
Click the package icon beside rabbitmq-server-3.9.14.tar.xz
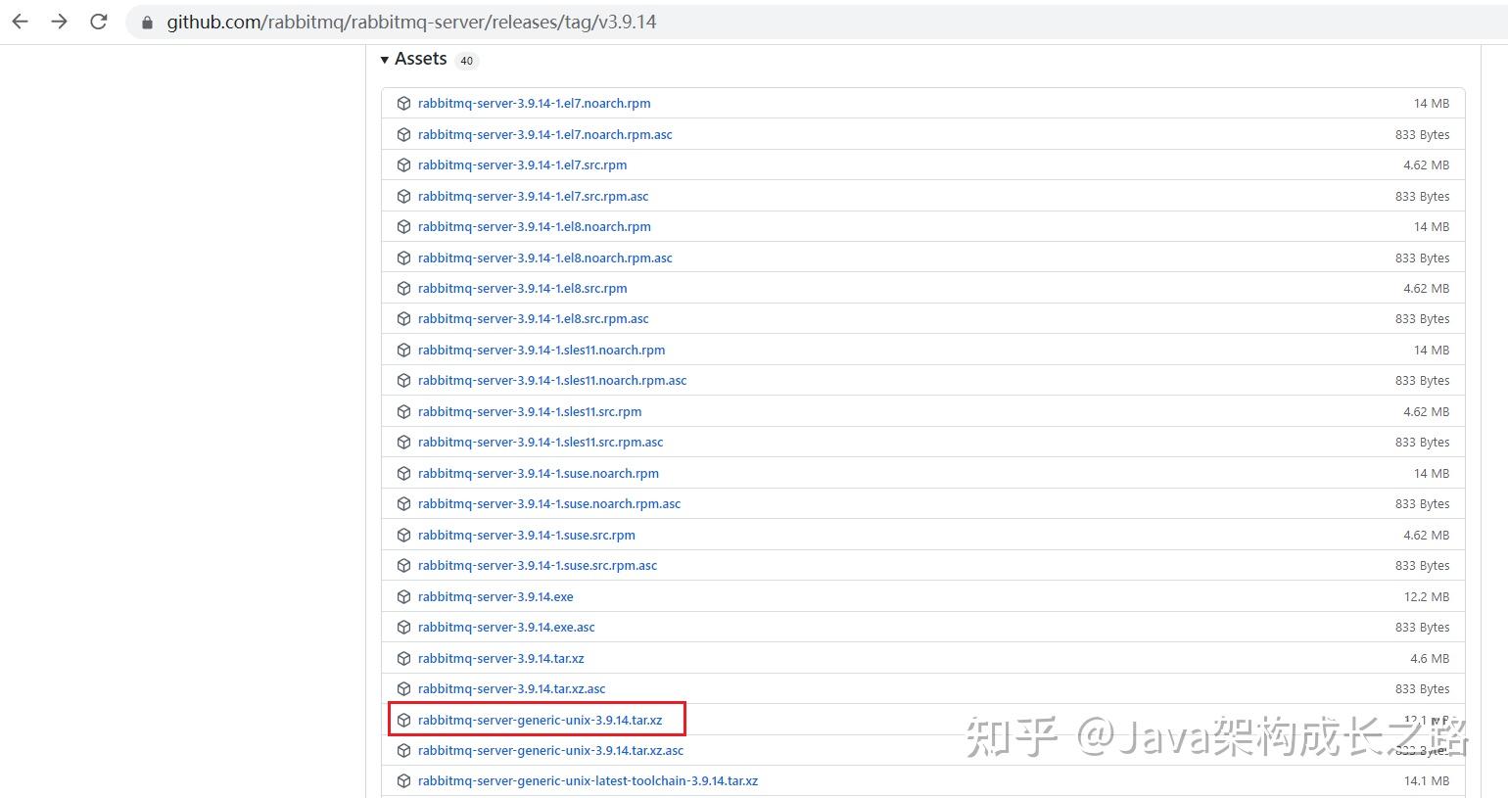403,658
